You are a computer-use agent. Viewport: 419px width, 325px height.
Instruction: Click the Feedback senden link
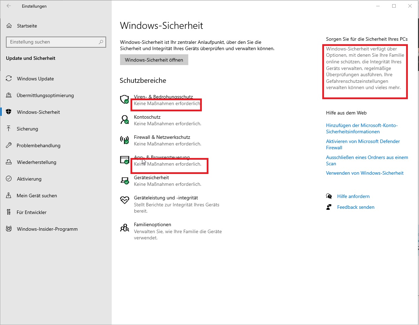pos(356,207)
